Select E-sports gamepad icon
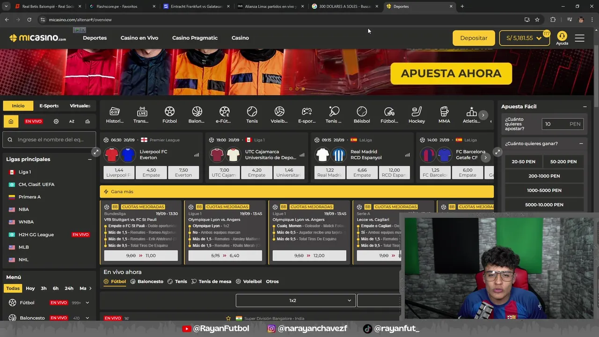 point(307,115)
